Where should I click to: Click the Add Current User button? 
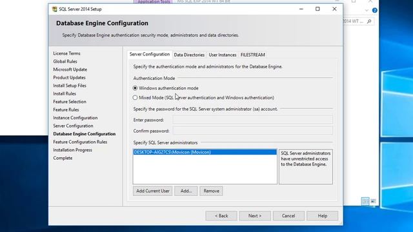(x=152, y=191)
